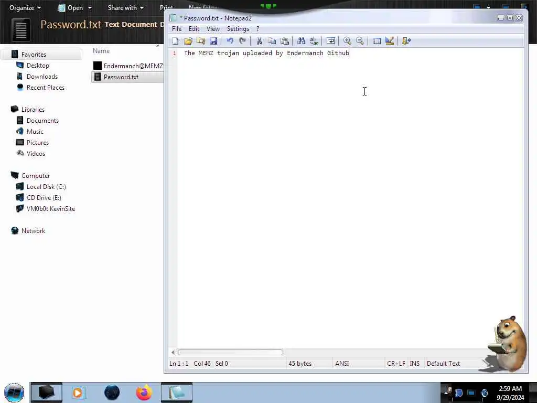The image size is (537, 403).
Task: Select Computer in Explorer sidebar
Action: (x=36, y=175)
